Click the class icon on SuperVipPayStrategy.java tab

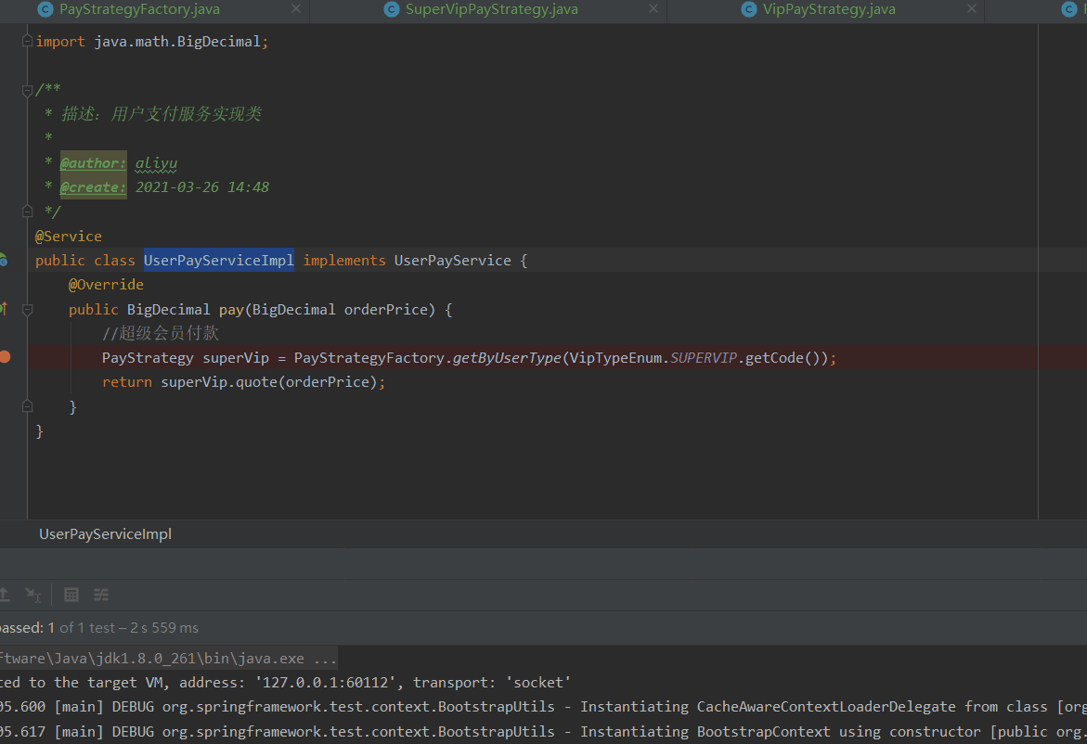pyautogui.click(x=391, y=9)
